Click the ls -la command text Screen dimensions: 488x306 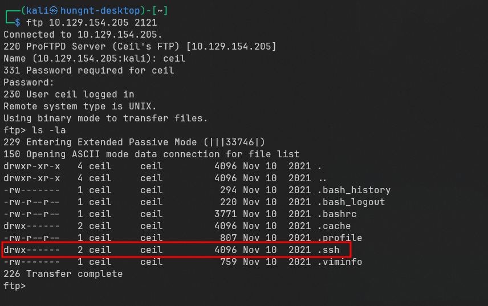[x=49, y=130]
